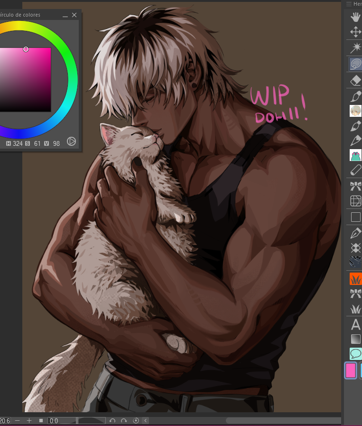
Task: Select the Marker/blend tube tool
Action: coord(355,170)
